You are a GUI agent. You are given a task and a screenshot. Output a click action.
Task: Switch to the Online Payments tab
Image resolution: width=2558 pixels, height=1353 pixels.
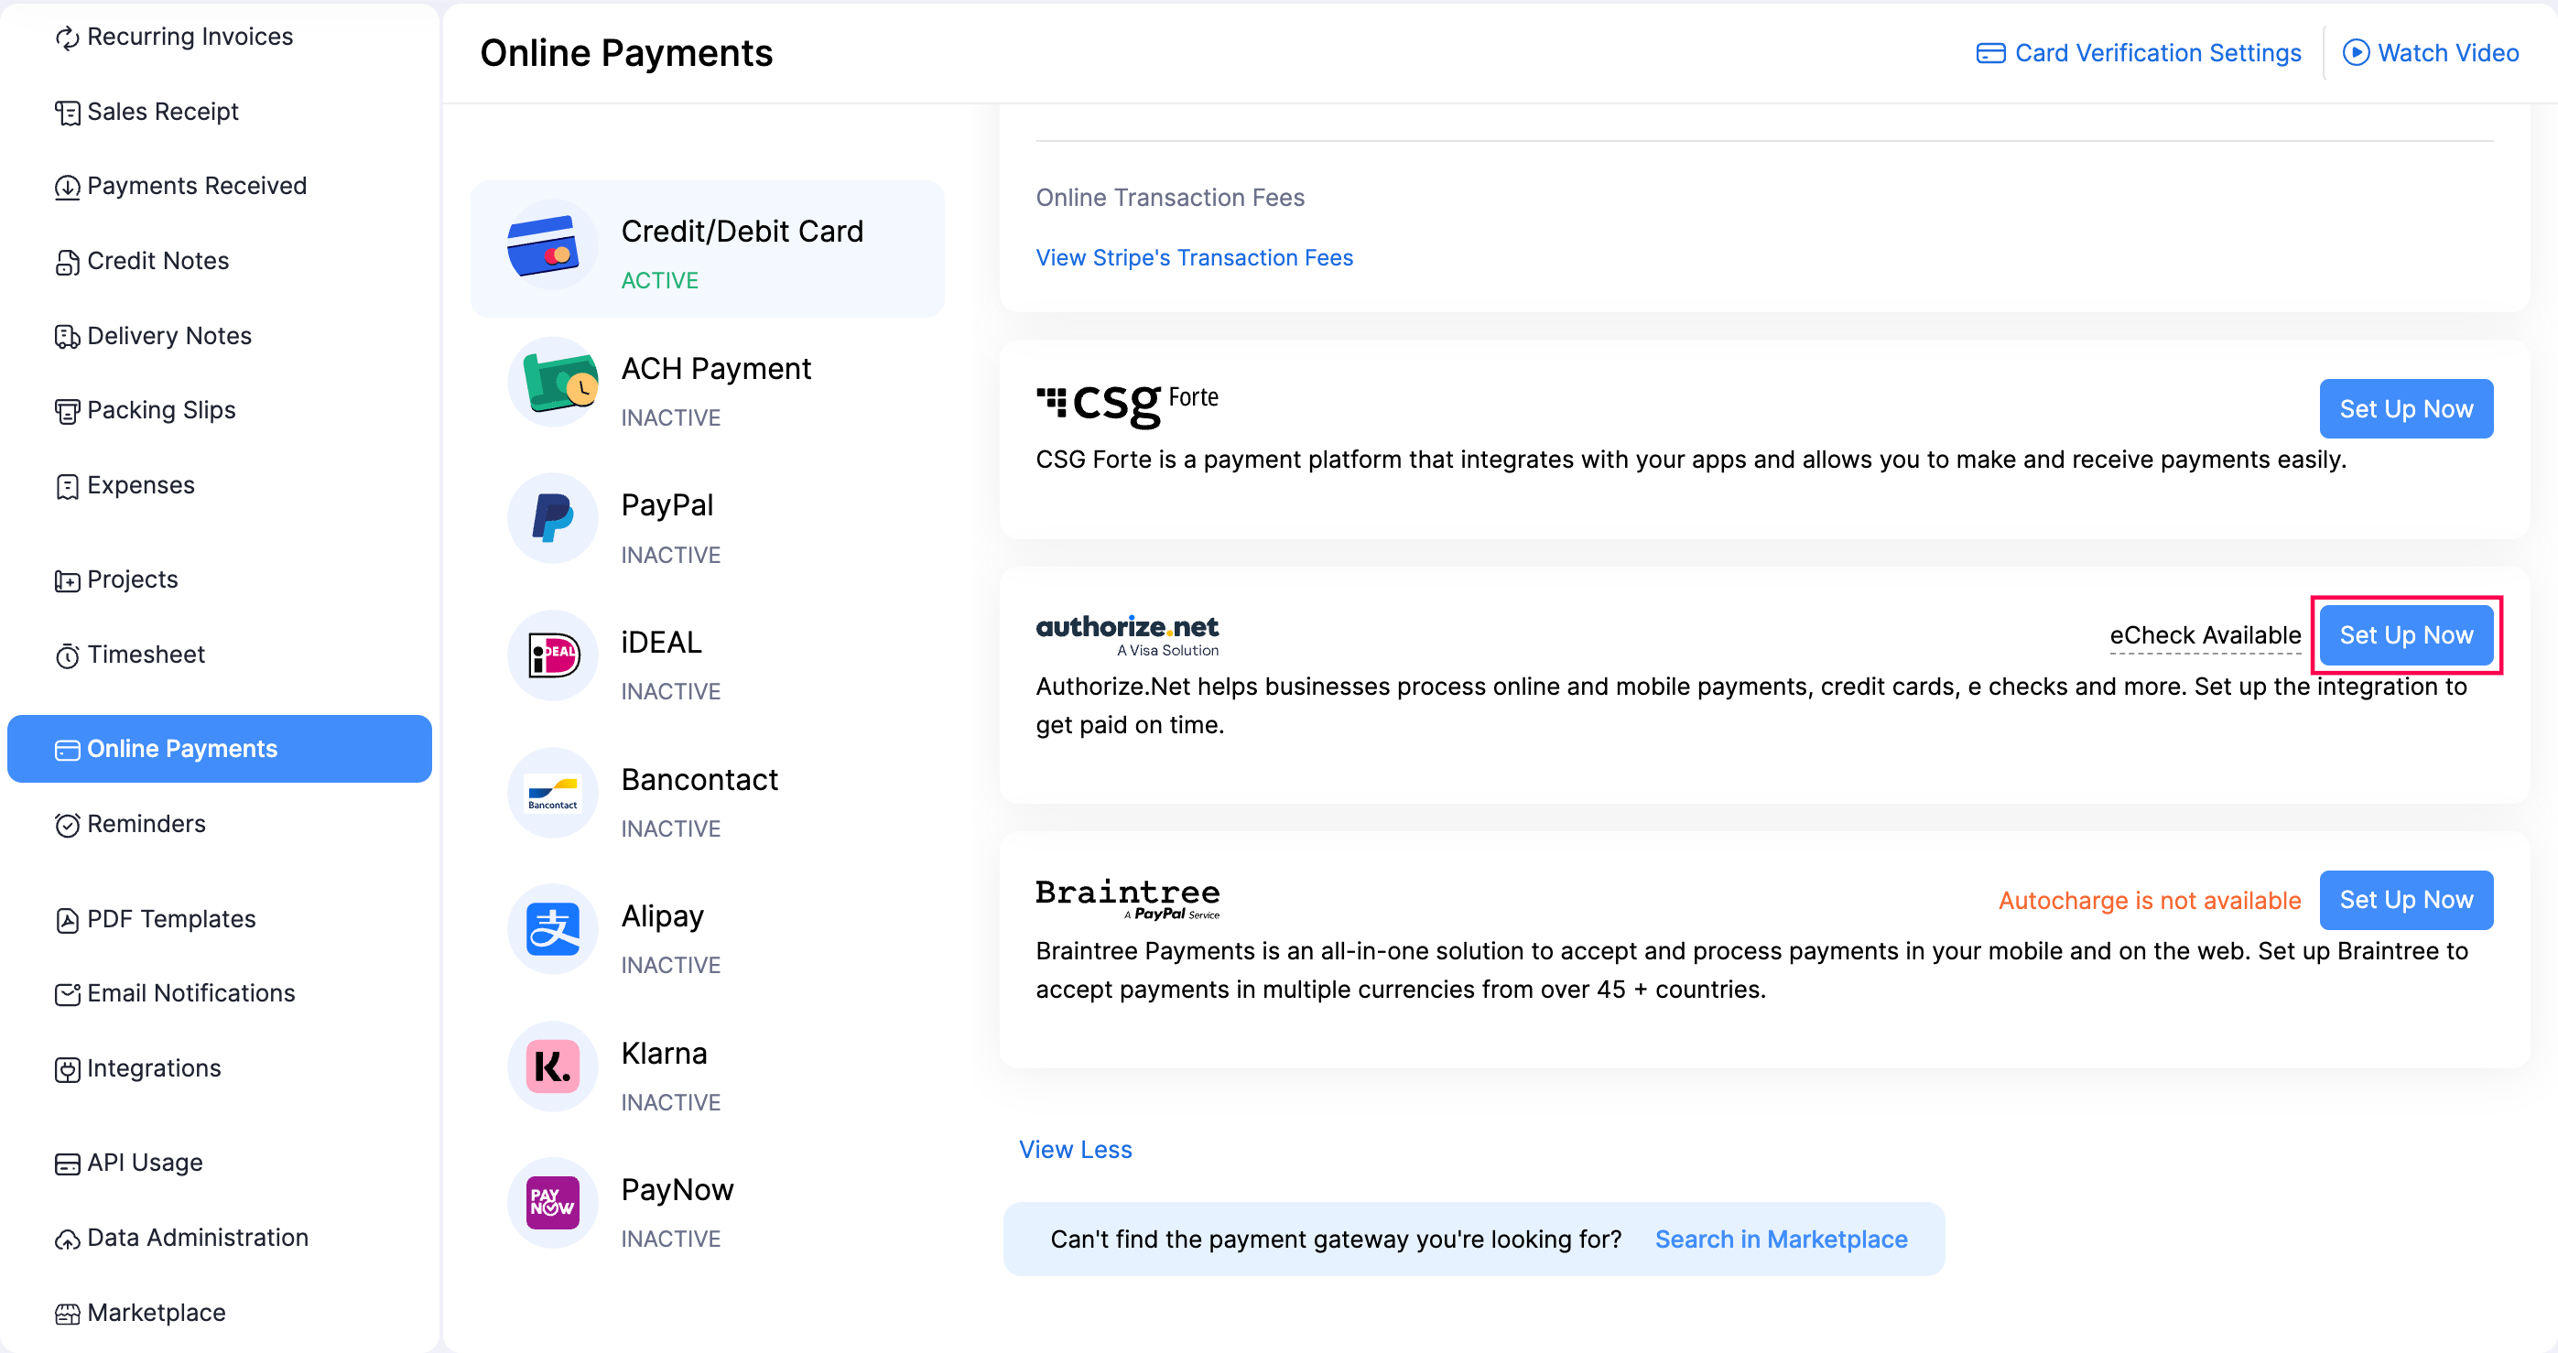(181, 749)
